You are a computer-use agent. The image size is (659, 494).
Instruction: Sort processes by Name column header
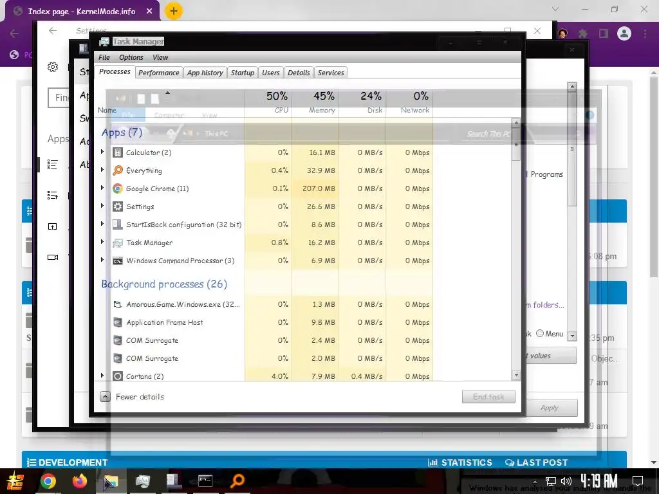(170, 102)
